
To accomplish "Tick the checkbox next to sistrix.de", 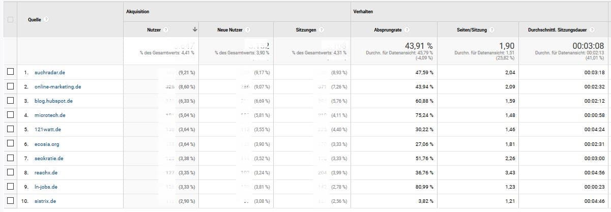I will 10,201.
